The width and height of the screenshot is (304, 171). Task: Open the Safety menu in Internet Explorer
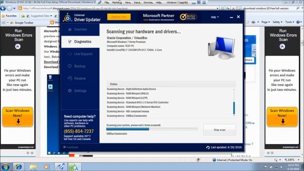(x=277, y=22)
